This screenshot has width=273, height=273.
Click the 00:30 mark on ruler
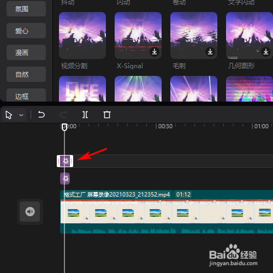165,126
